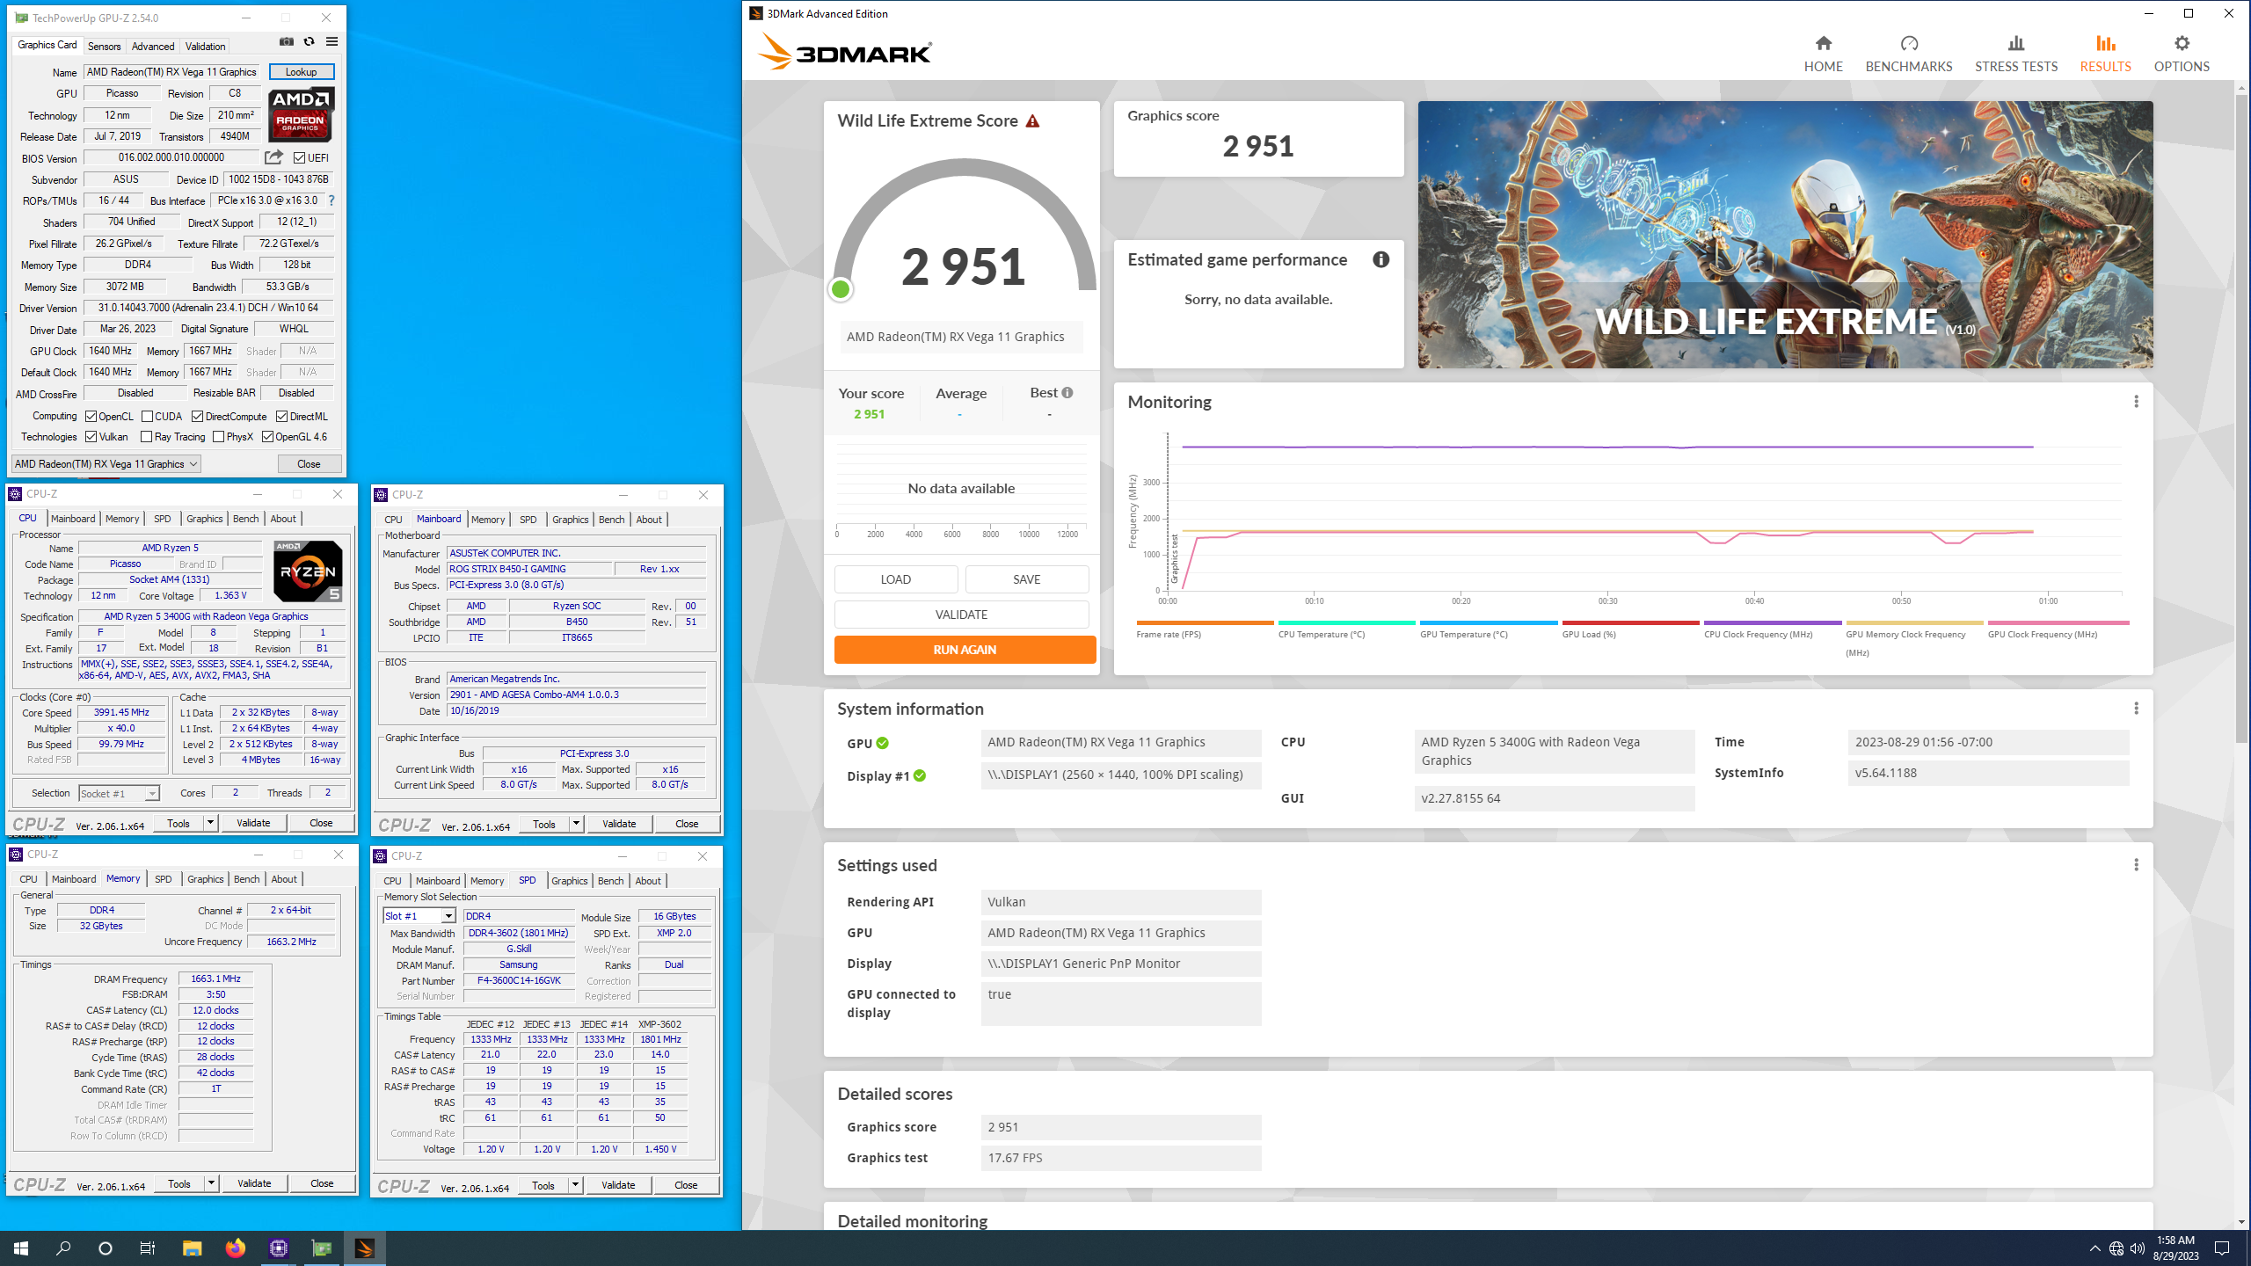Open About tab in the CPU-Z SPD window

(x=648, y=881)
